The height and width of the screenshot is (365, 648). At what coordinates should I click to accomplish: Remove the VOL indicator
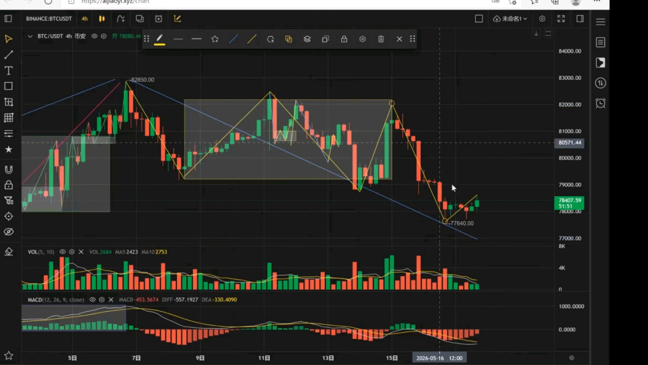(81, 252)
